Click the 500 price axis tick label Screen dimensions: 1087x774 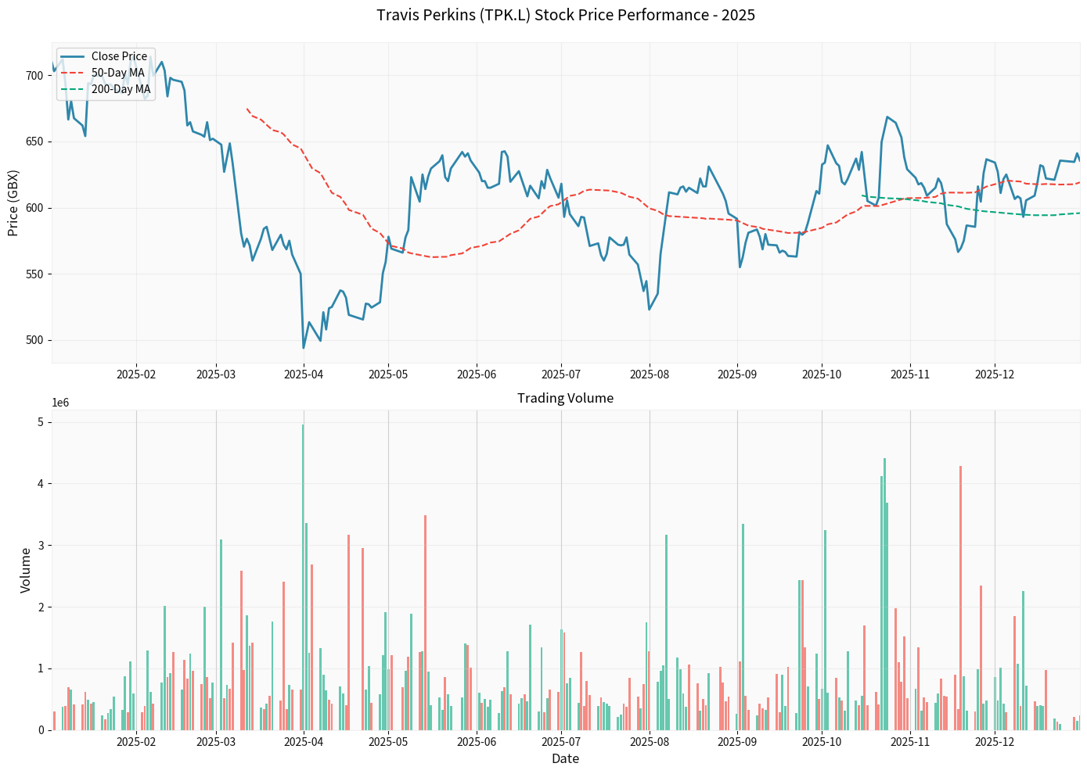click(x=34, y=340)
